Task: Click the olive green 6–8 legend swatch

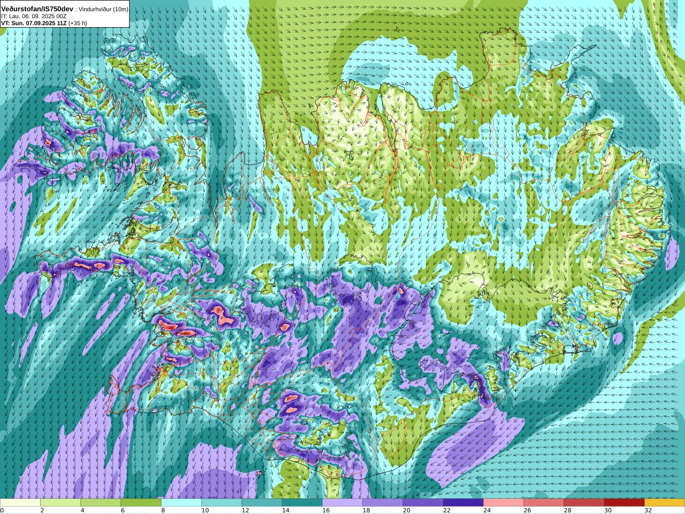Action: pos(141,503)
